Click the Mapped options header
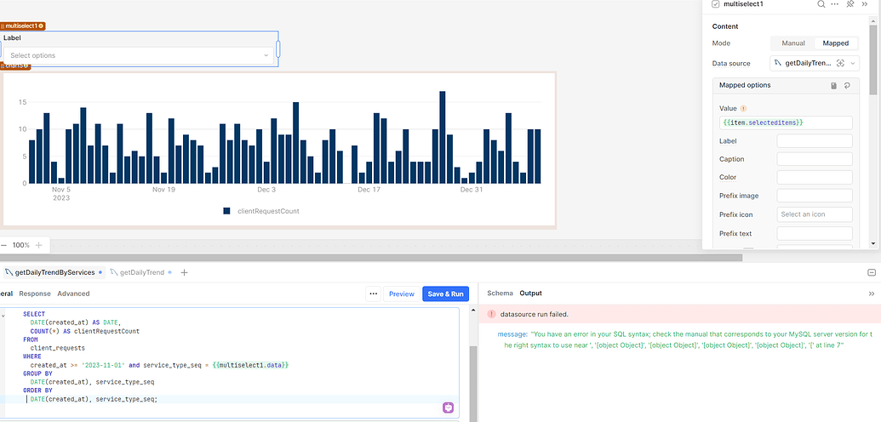 click(745, 85)
